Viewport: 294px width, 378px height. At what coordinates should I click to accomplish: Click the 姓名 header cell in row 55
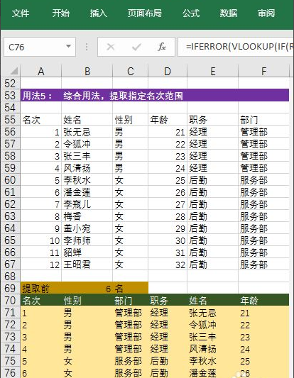point(87,120)
